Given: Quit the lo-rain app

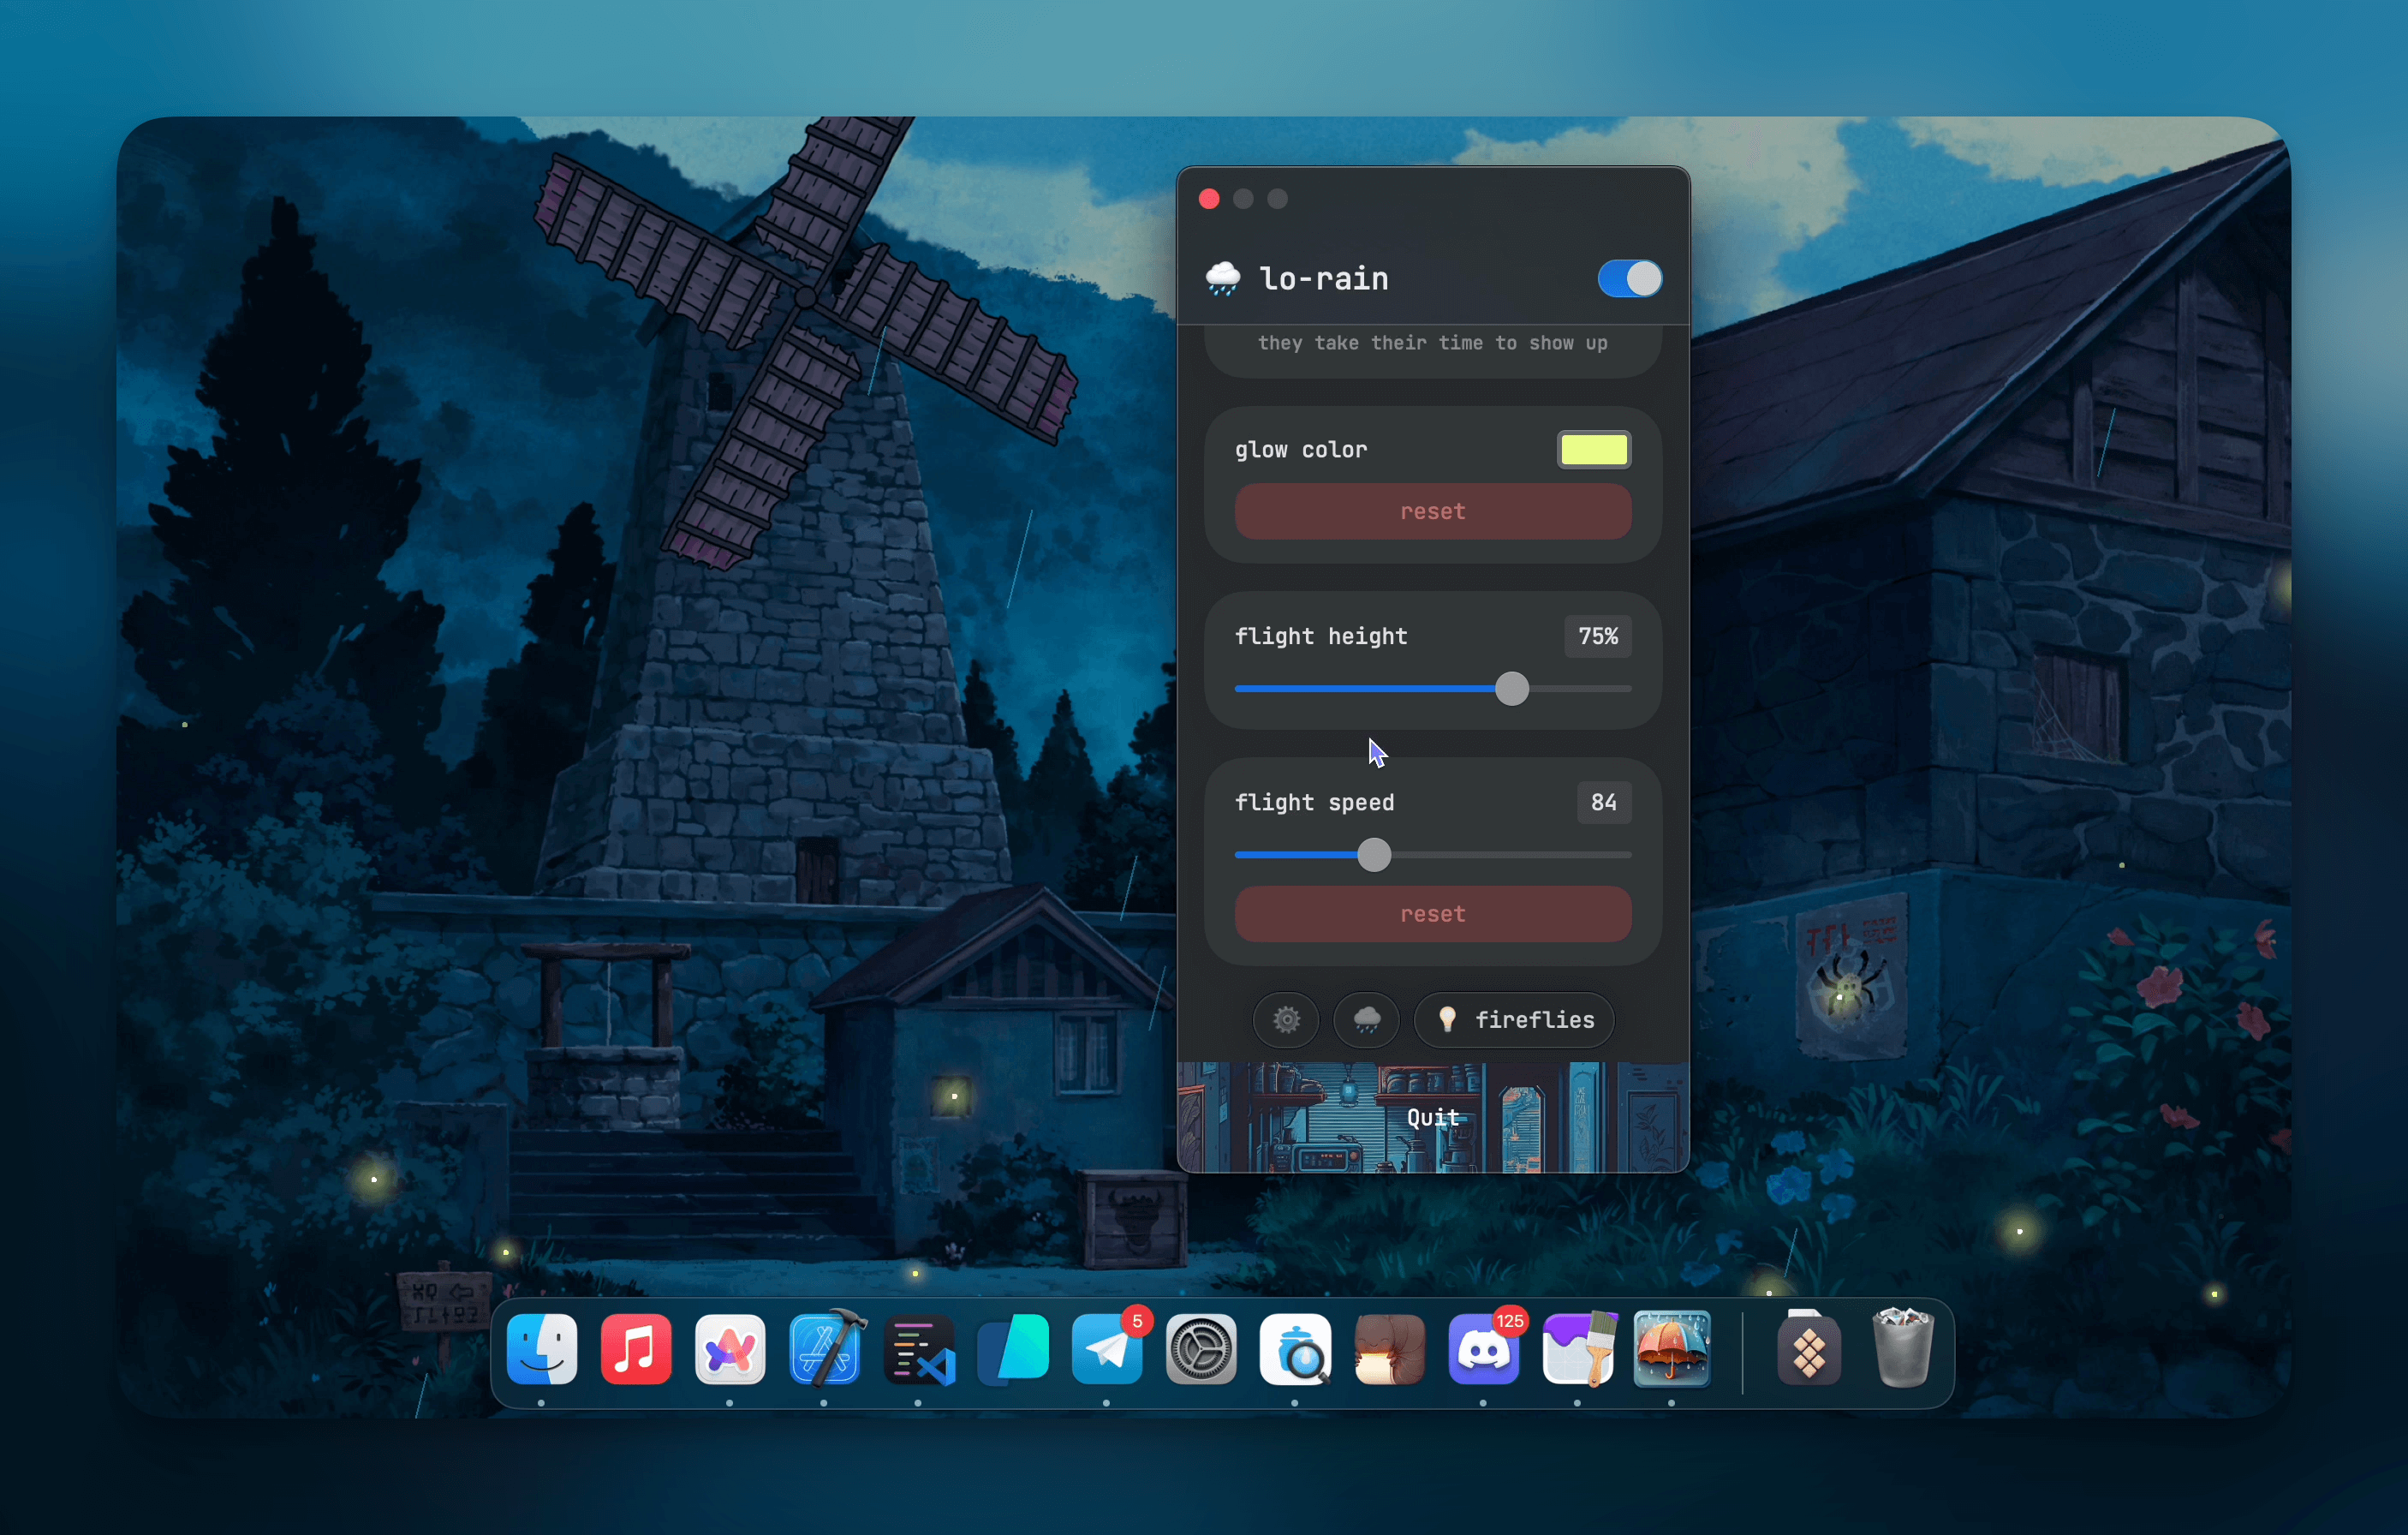Looking at the screenshot, I should 1432,1117.
